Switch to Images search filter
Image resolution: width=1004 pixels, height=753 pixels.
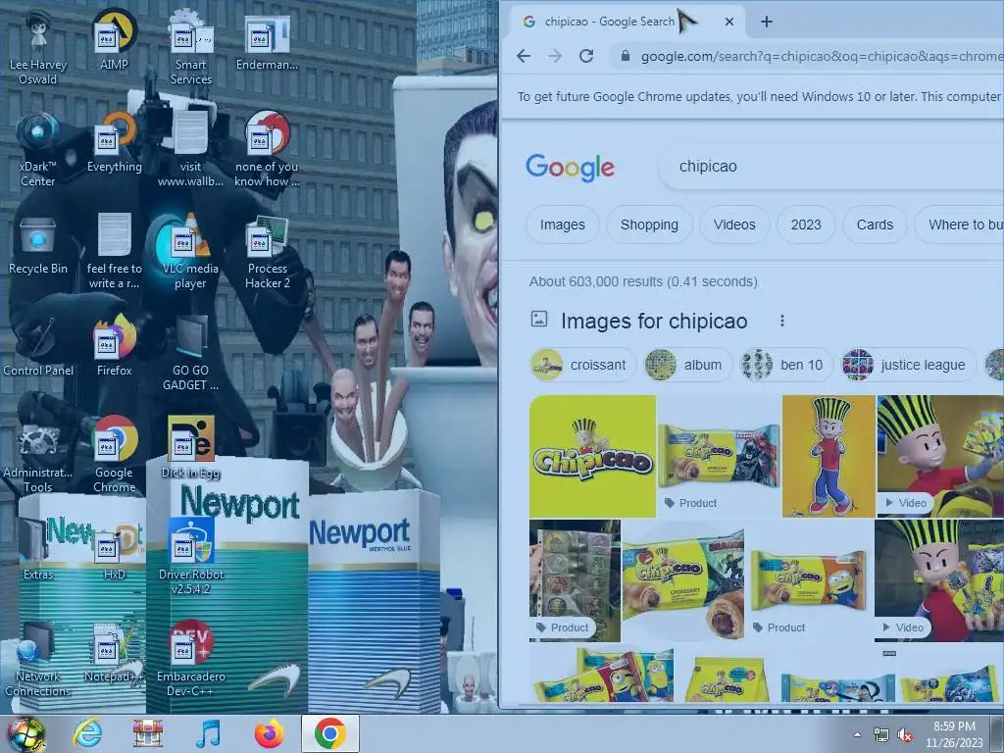tap(562, 225)
